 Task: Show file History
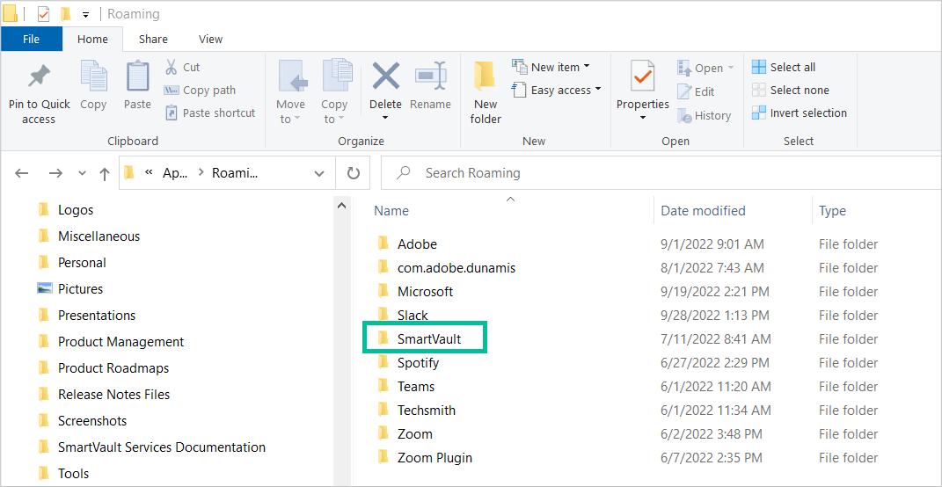(705, 116)
